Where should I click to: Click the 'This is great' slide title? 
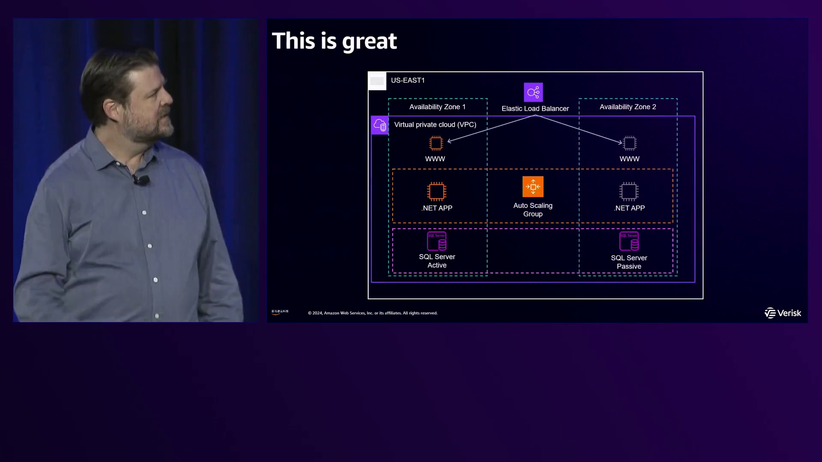pyautogui.click(x=334, y=41)
